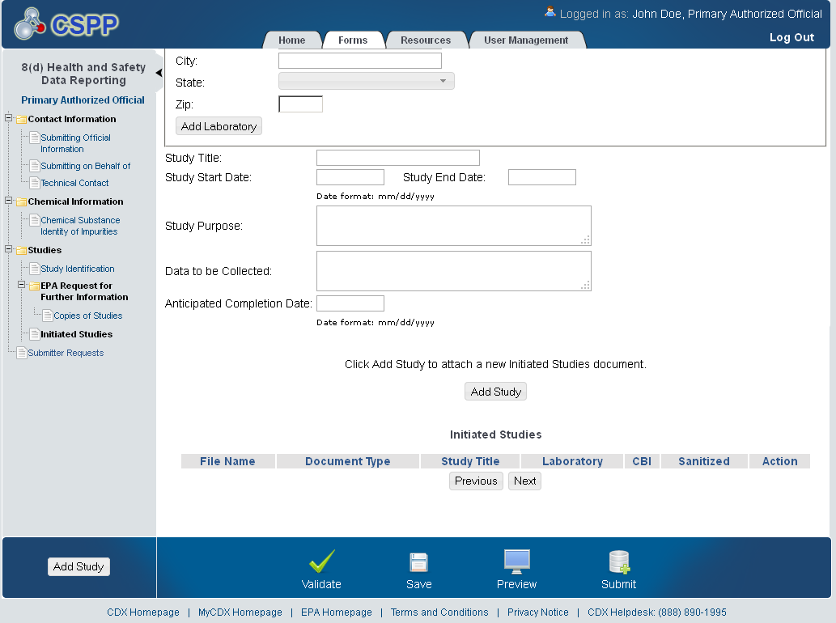Click the Validate checkmark icon
836x623 pixels.
point(321,562)
